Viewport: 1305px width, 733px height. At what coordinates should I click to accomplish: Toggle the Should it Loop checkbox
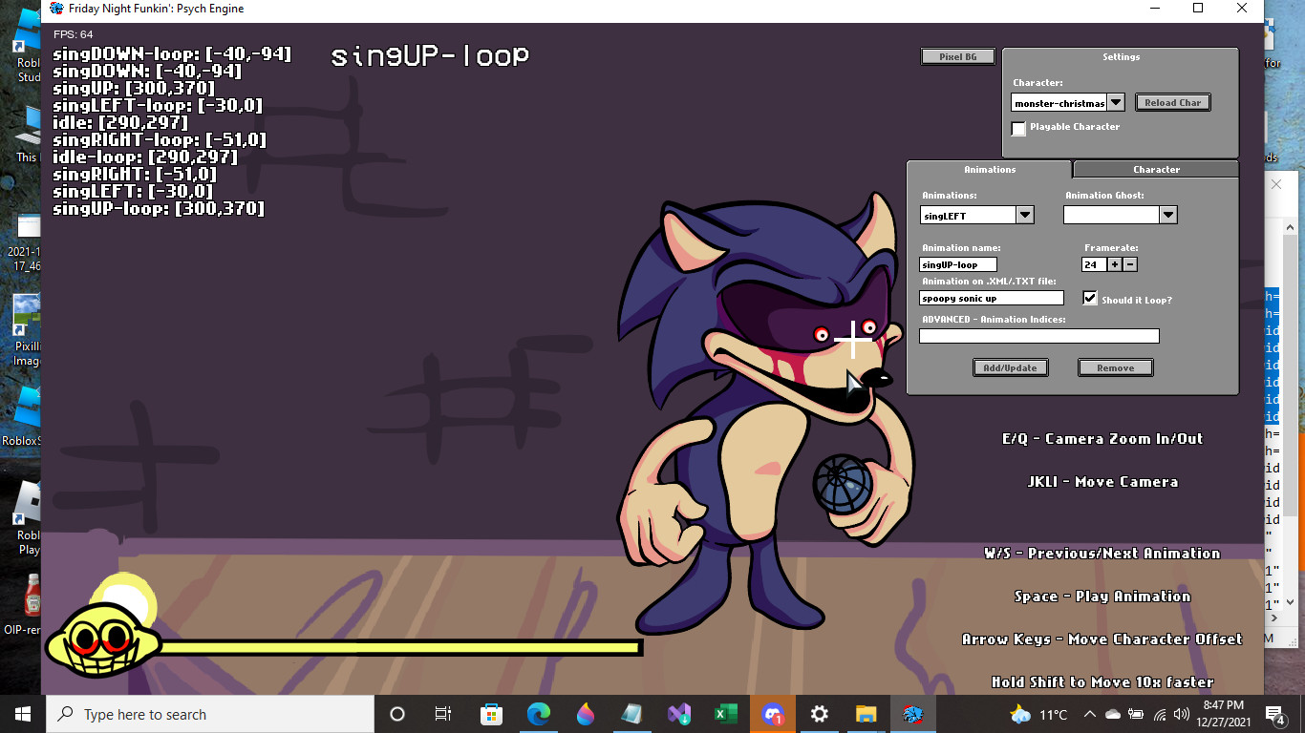tap(1090, 298)
